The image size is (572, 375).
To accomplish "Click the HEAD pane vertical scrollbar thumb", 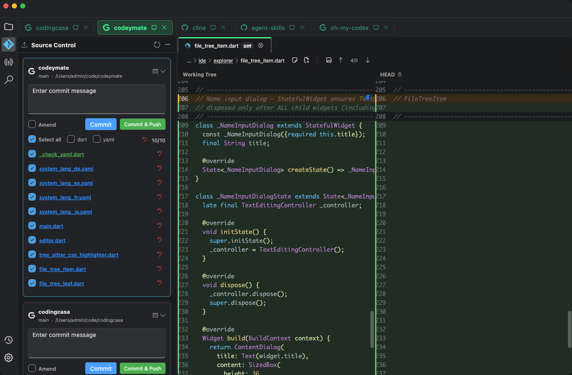I will coord(569,329).
